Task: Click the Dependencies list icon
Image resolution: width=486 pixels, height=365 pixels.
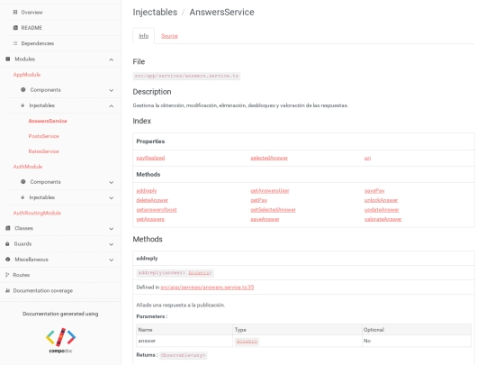Action: point(15,43)
